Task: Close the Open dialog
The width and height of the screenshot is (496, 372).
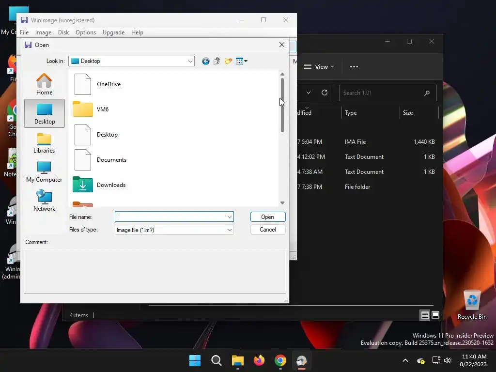Action: (x=282, y=45)
